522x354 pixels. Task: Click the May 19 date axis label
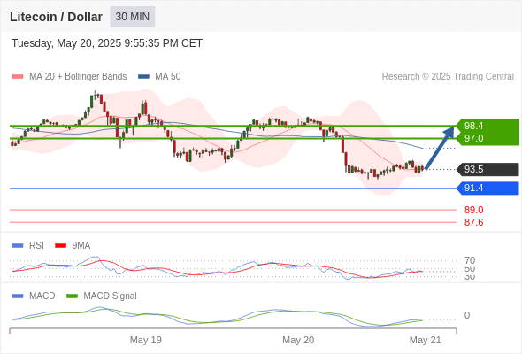(145, 340)
